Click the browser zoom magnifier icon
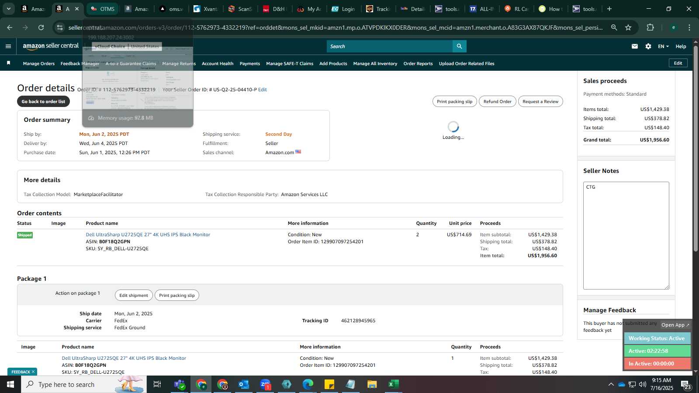 [614, 28]
